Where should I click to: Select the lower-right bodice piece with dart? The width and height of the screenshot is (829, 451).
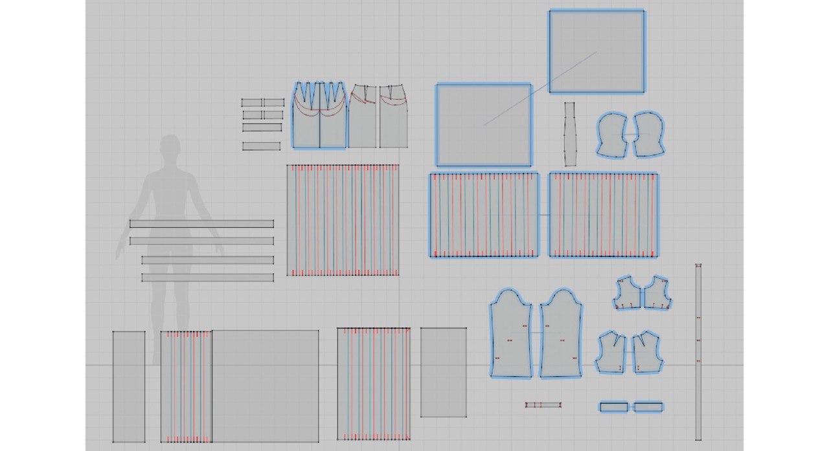[x=647, y=352]
